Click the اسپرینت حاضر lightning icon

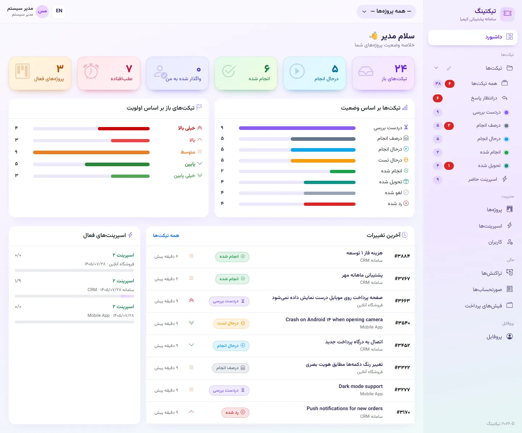(x=505, y=179)
